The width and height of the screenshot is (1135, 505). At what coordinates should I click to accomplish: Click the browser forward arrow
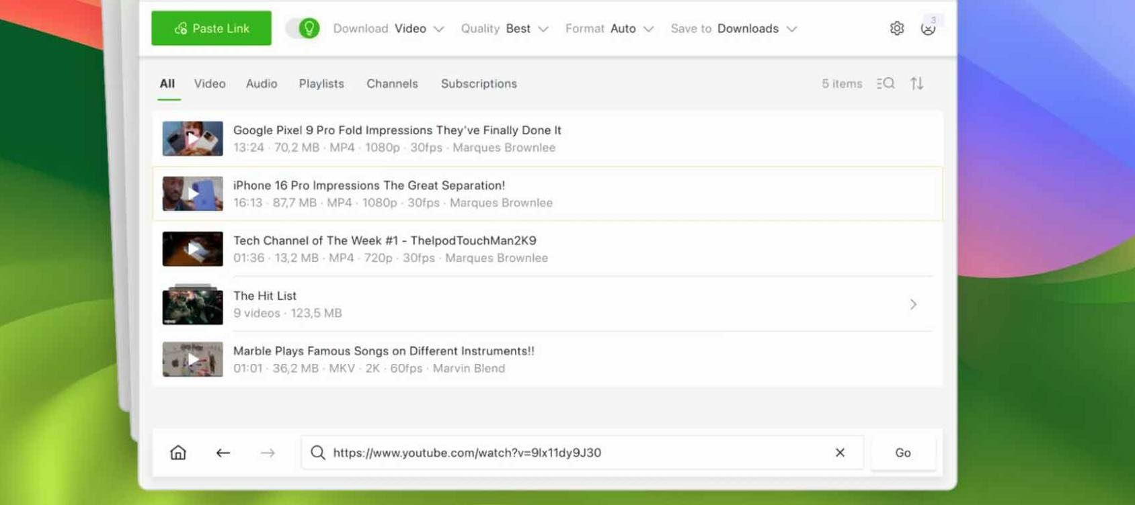tap(268, 453)
